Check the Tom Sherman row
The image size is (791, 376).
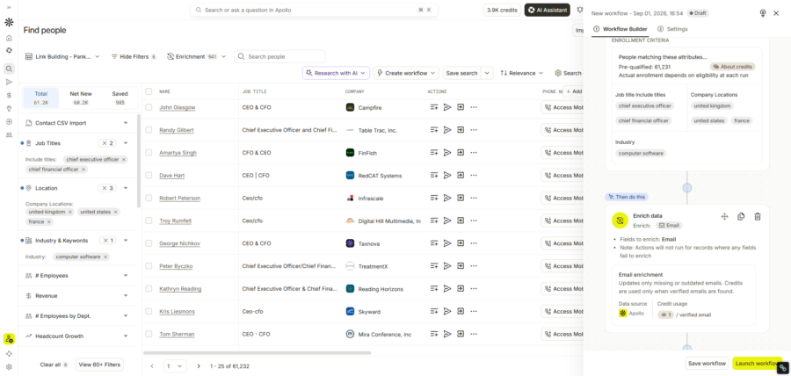pyautogui.click(x=149, y=334)
